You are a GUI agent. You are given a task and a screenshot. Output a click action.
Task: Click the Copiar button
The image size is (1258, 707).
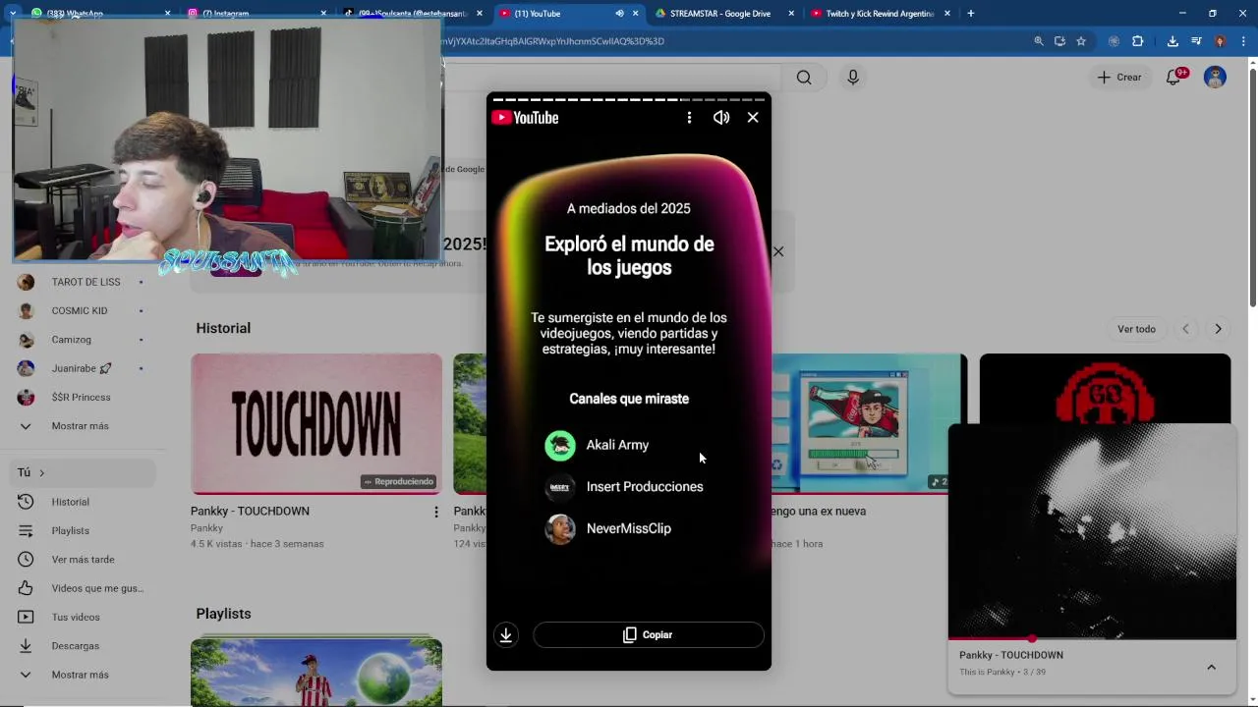[649, 634]
